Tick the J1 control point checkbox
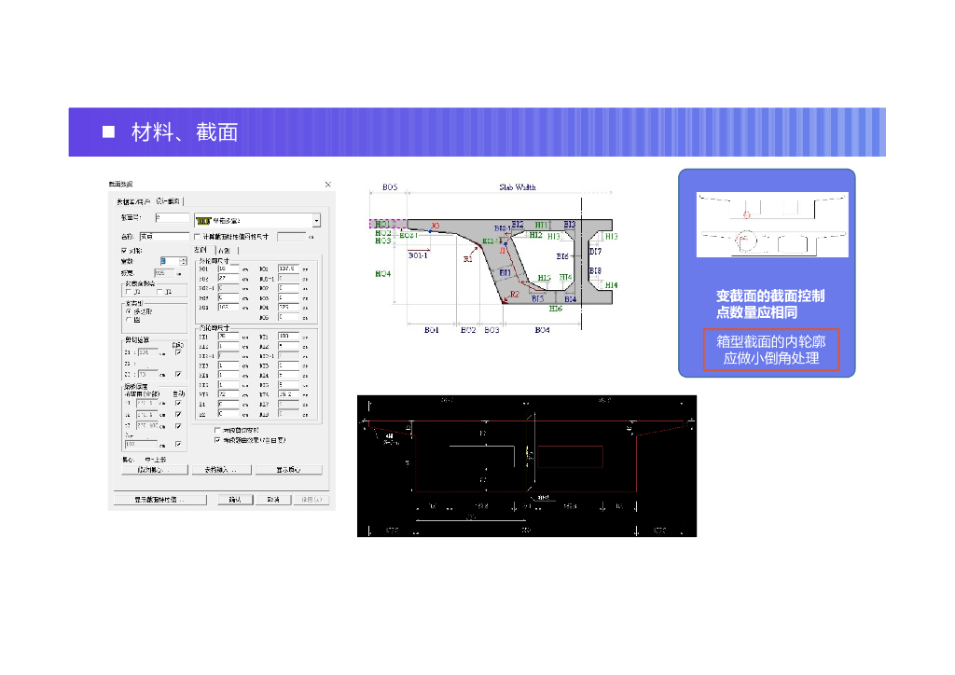 159,292
